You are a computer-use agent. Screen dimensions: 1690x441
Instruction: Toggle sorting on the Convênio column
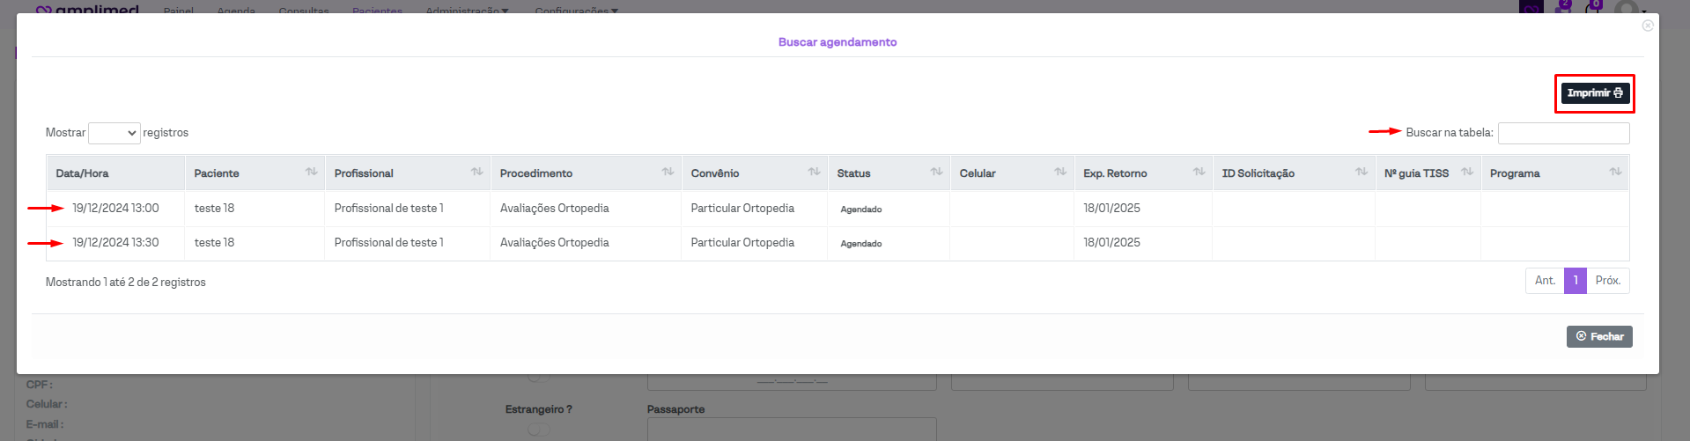[x=814, y=173]
